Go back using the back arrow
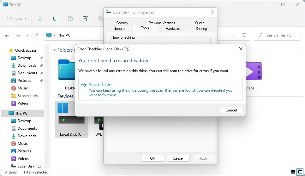The image size is (305, 176). pyautogui.click(x=7, y=35)
